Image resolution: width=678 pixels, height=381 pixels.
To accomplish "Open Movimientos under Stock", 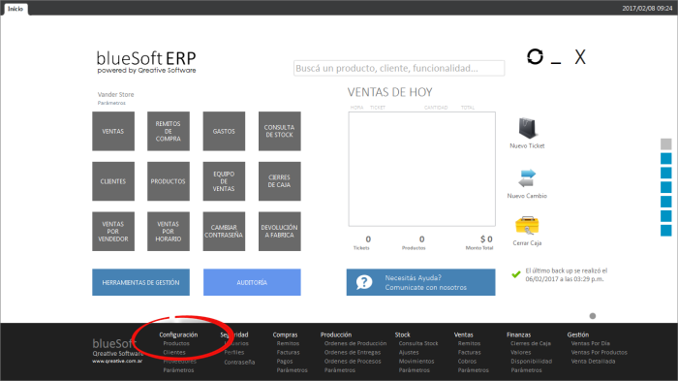I will coord(416,361).
